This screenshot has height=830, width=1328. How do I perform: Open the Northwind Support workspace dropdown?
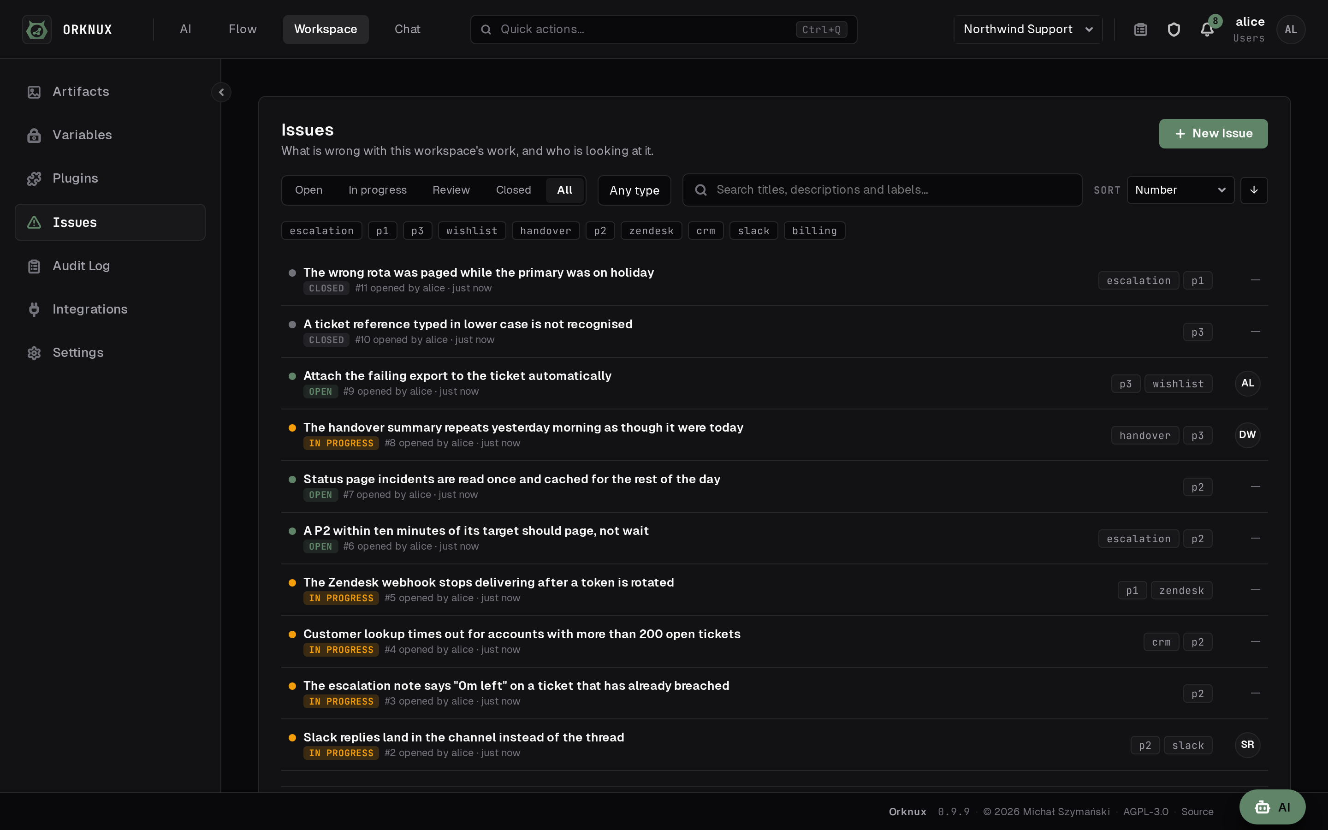pos(1028,29)
